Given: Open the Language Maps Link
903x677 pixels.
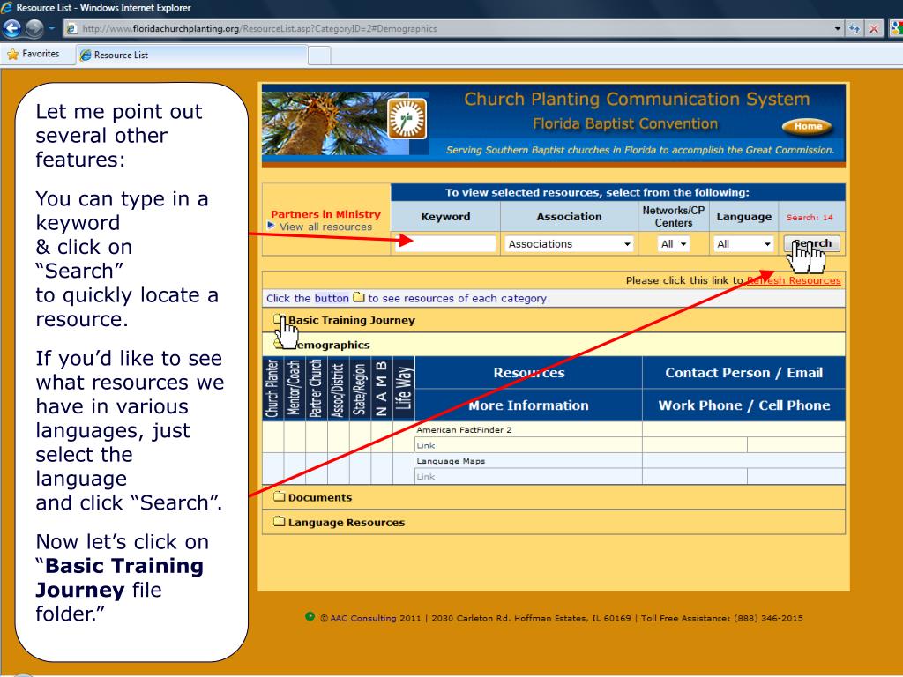Looking at the screenshot, I should tap(426, 477).
